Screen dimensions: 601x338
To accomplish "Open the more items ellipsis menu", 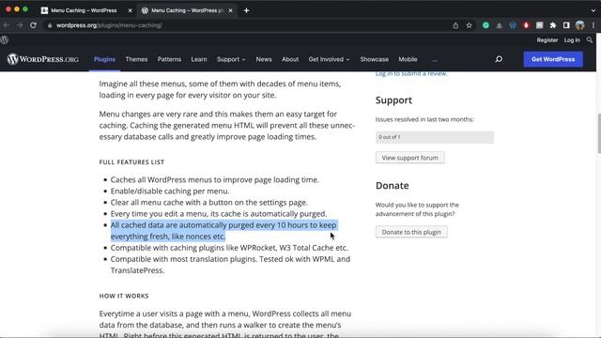I will coord(434,60).
